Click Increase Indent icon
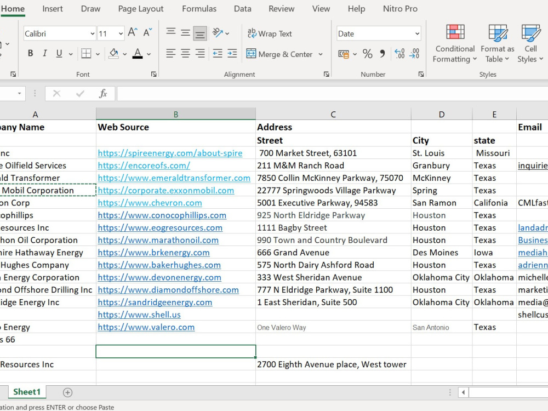The width and height of the screenshot is (548, 411). (x=232, y=54)
